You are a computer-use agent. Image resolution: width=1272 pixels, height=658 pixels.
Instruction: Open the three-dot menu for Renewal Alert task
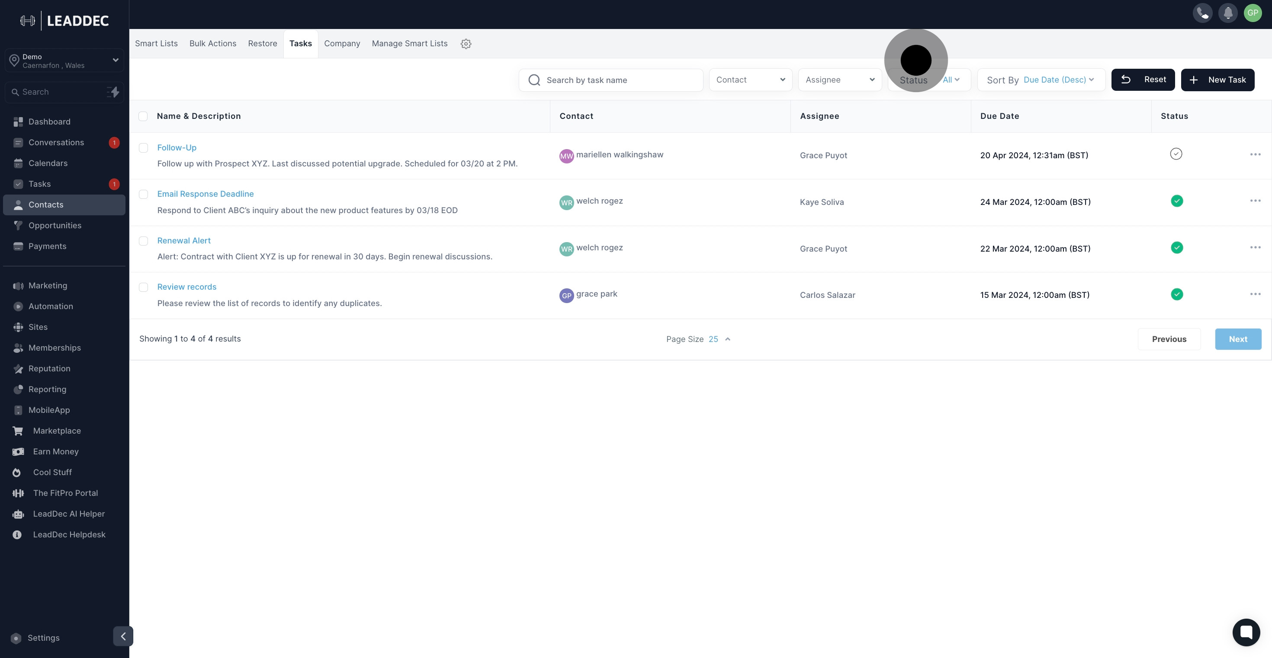(1255, 247)
